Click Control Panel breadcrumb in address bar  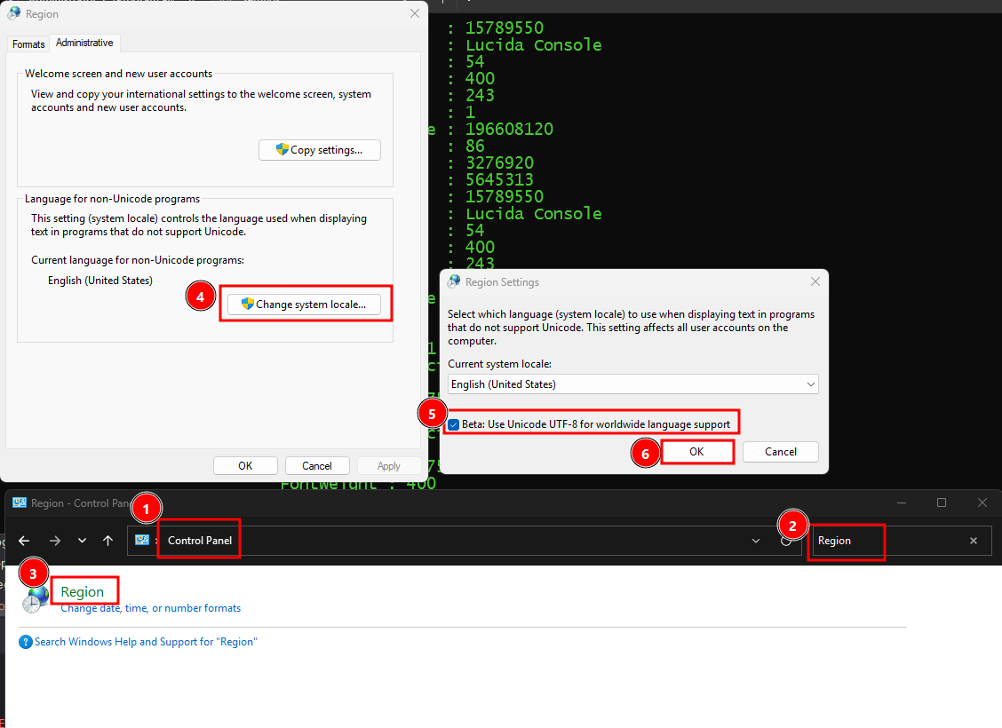tap(200, 541)
